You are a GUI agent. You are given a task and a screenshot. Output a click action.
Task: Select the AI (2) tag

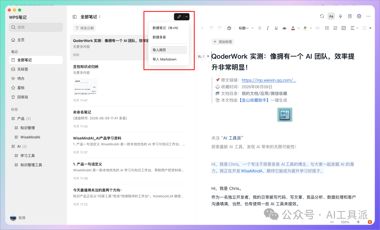[x=36, y=147]
